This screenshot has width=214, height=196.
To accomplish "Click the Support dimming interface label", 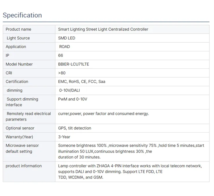I will 22,102.
